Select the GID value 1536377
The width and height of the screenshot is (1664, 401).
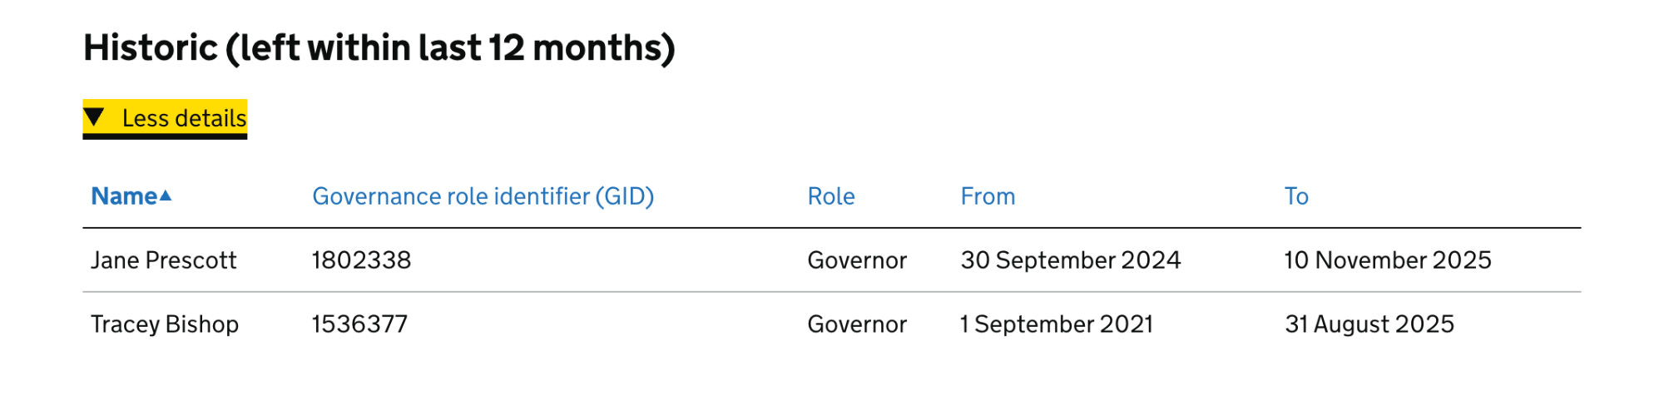pyautogui.click(x=359, y=324)
